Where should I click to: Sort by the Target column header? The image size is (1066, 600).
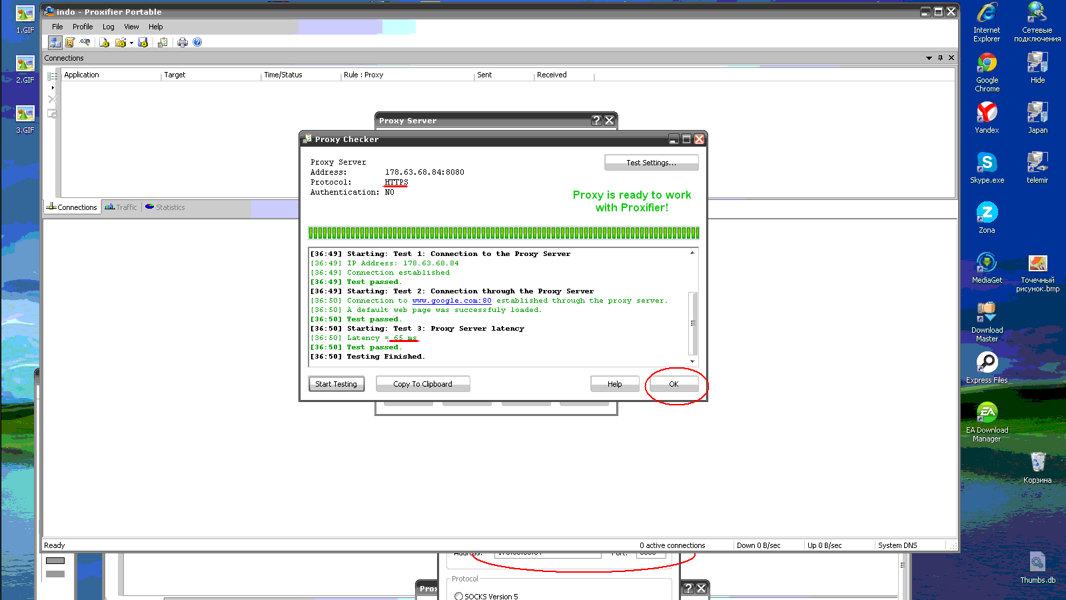click(211, 75)
